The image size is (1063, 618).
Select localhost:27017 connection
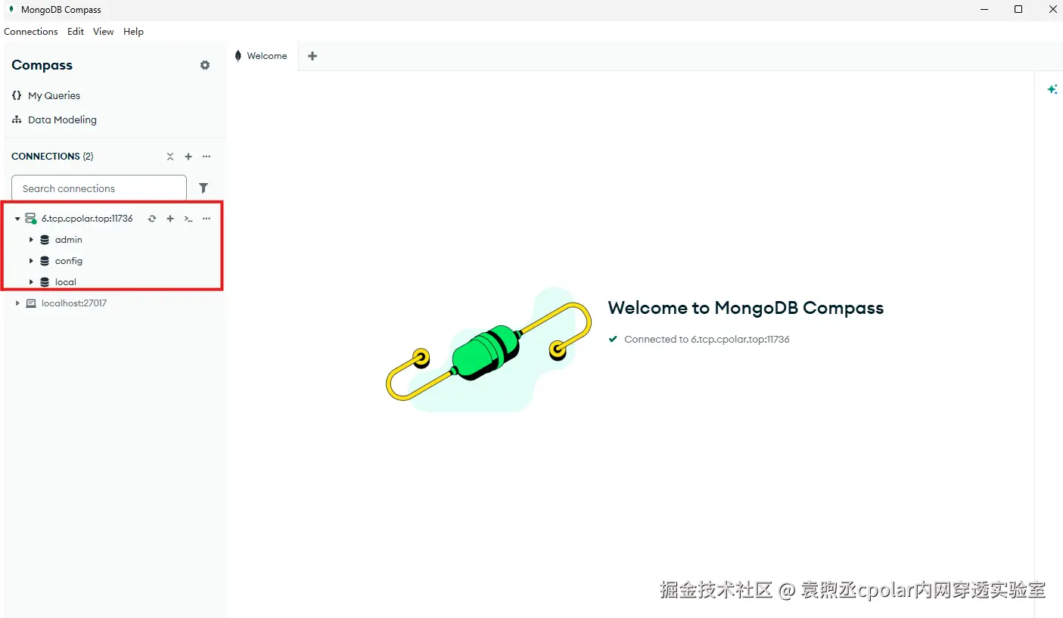click(74, 303)
